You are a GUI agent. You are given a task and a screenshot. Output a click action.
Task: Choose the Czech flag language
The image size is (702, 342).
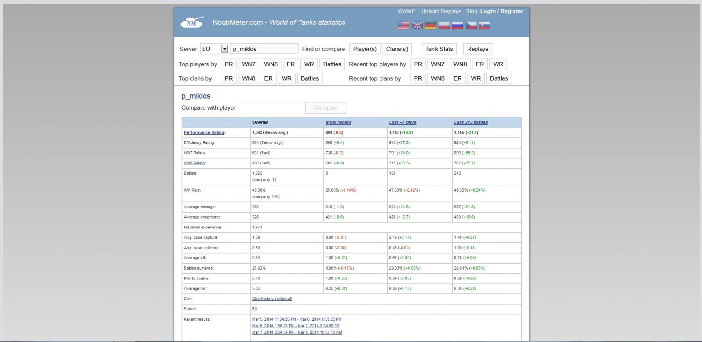(471, 26)
